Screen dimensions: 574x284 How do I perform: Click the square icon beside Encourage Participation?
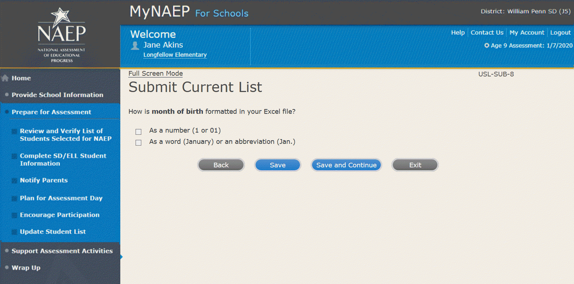(x=14, y=216)
